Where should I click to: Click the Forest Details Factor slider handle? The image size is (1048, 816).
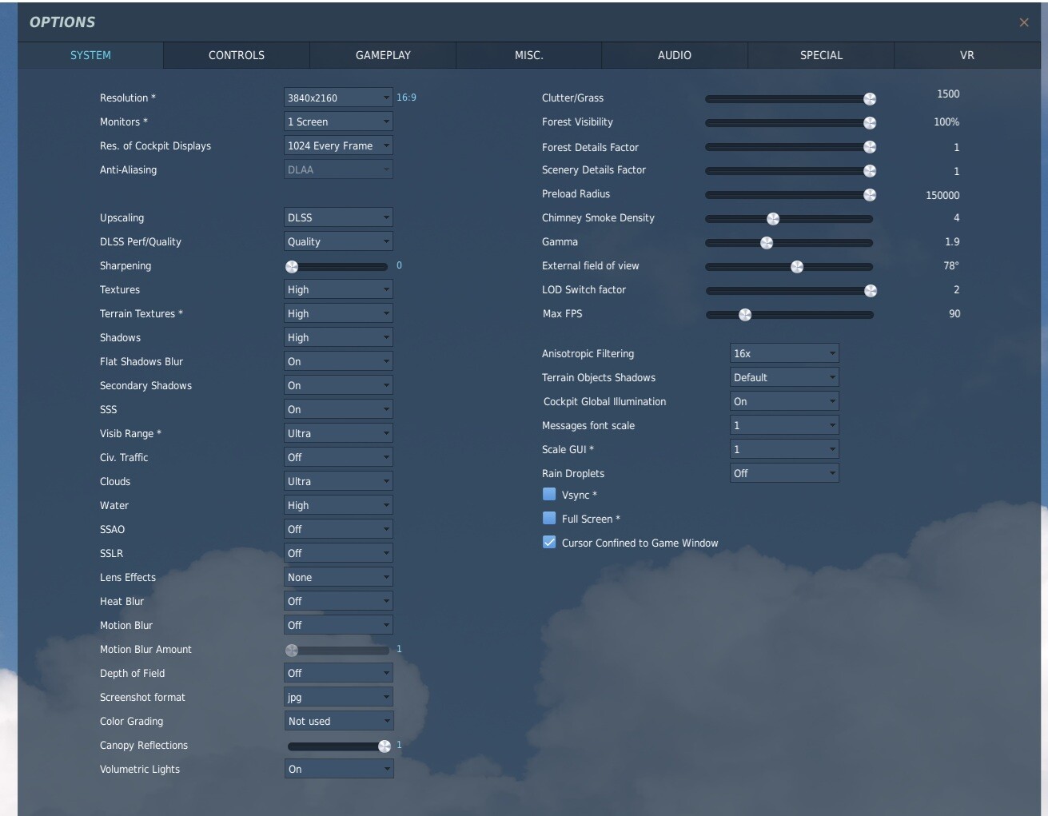(x=870, y=146)
